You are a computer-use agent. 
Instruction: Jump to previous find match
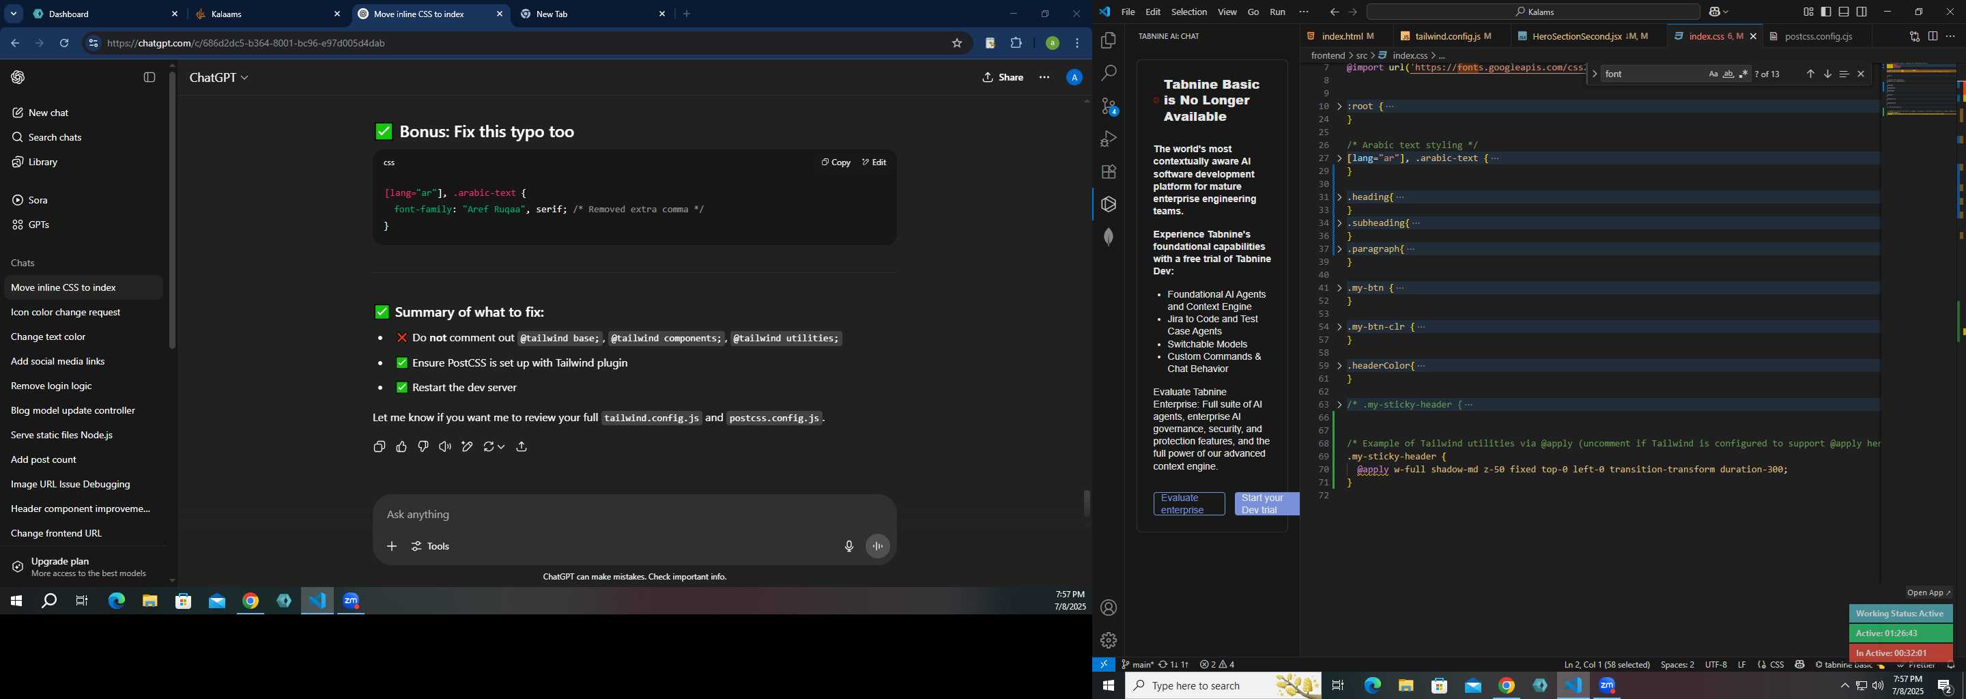(1810, 74)
